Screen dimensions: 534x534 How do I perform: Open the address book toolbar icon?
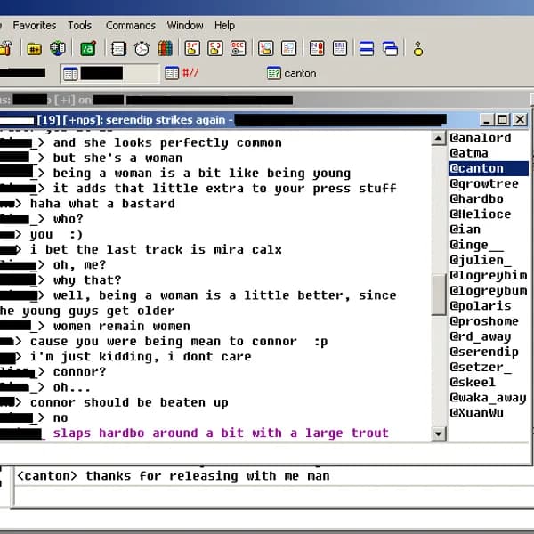[118, 48]
